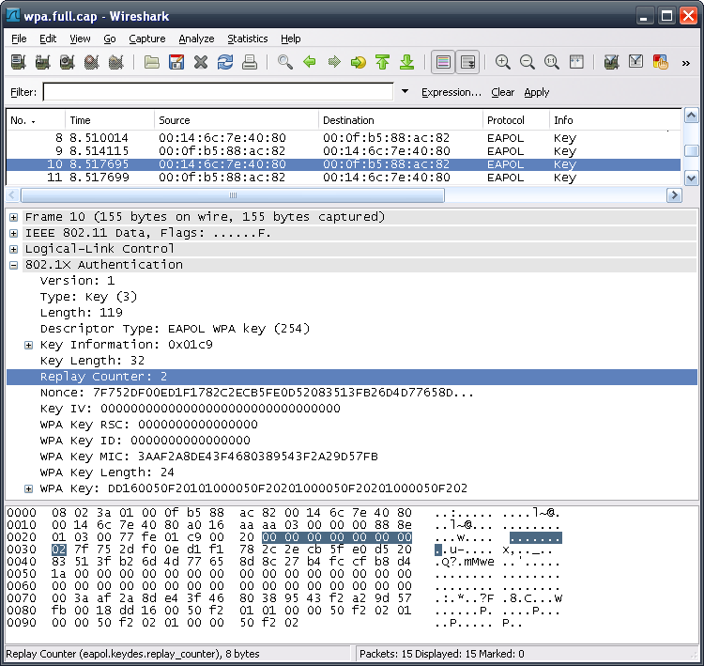Open the Go menu

coord(110,39)
